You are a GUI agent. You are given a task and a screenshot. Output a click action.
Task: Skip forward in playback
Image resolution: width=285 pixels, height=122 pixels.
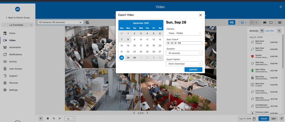click(60, 119)
